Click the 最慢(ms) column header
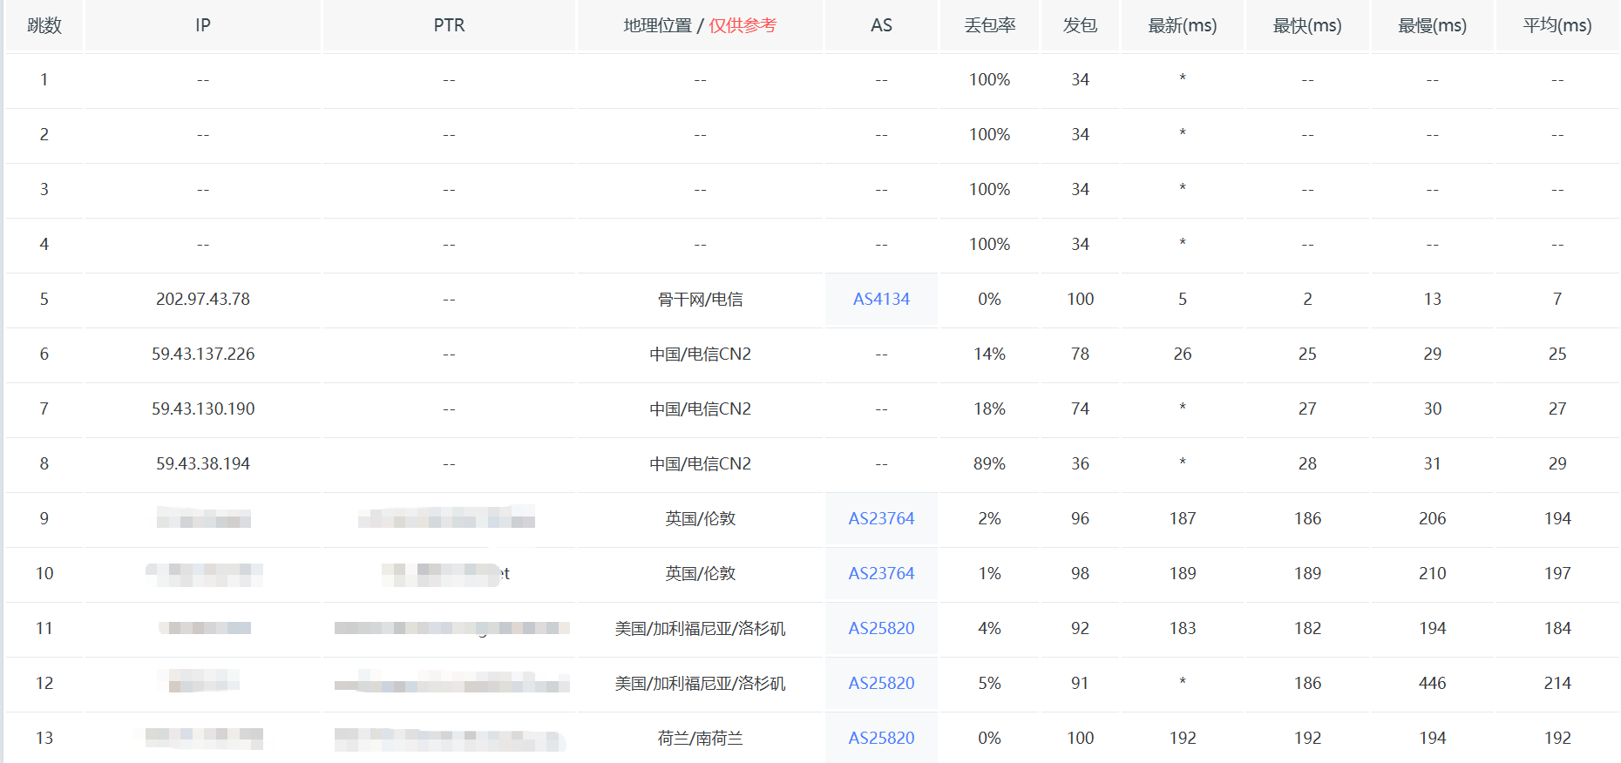The width and height of the screenshot is (1621, 763). (x=1433, y=25)
